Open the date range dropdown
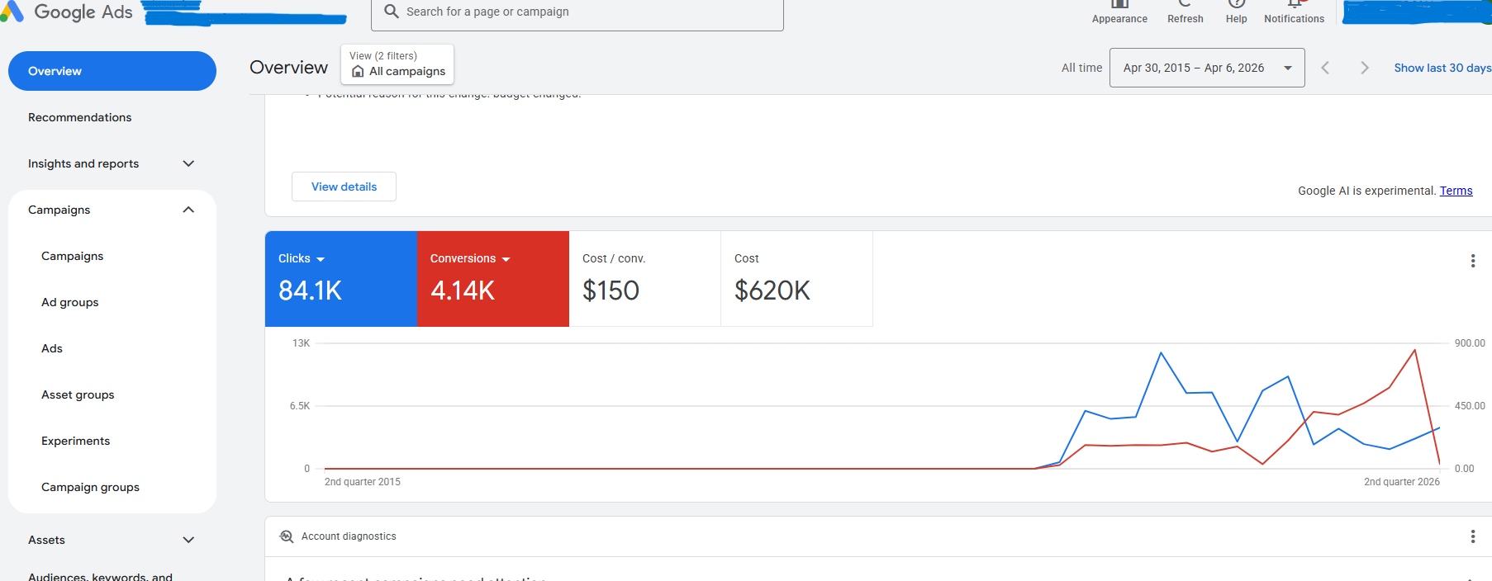The height and width of the screenshot is (581, 1492). pyautogui.click(x=1207, y=68)
